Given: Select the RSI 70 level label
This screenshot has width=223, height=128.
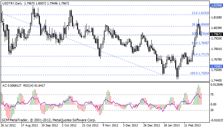Looking at the screenshot, I should [x=212, y=95].
